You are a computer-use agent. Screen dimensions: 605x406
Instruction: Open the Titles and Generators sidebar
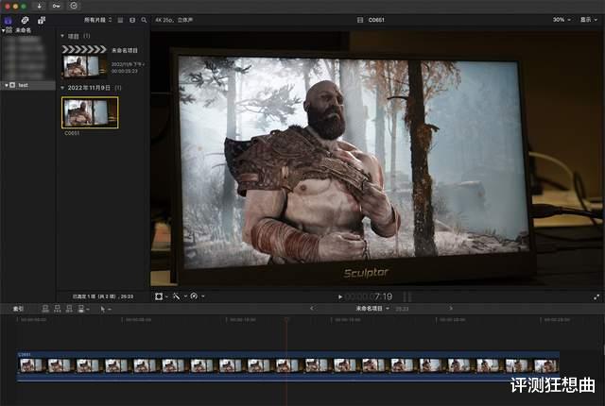[41, 20]
